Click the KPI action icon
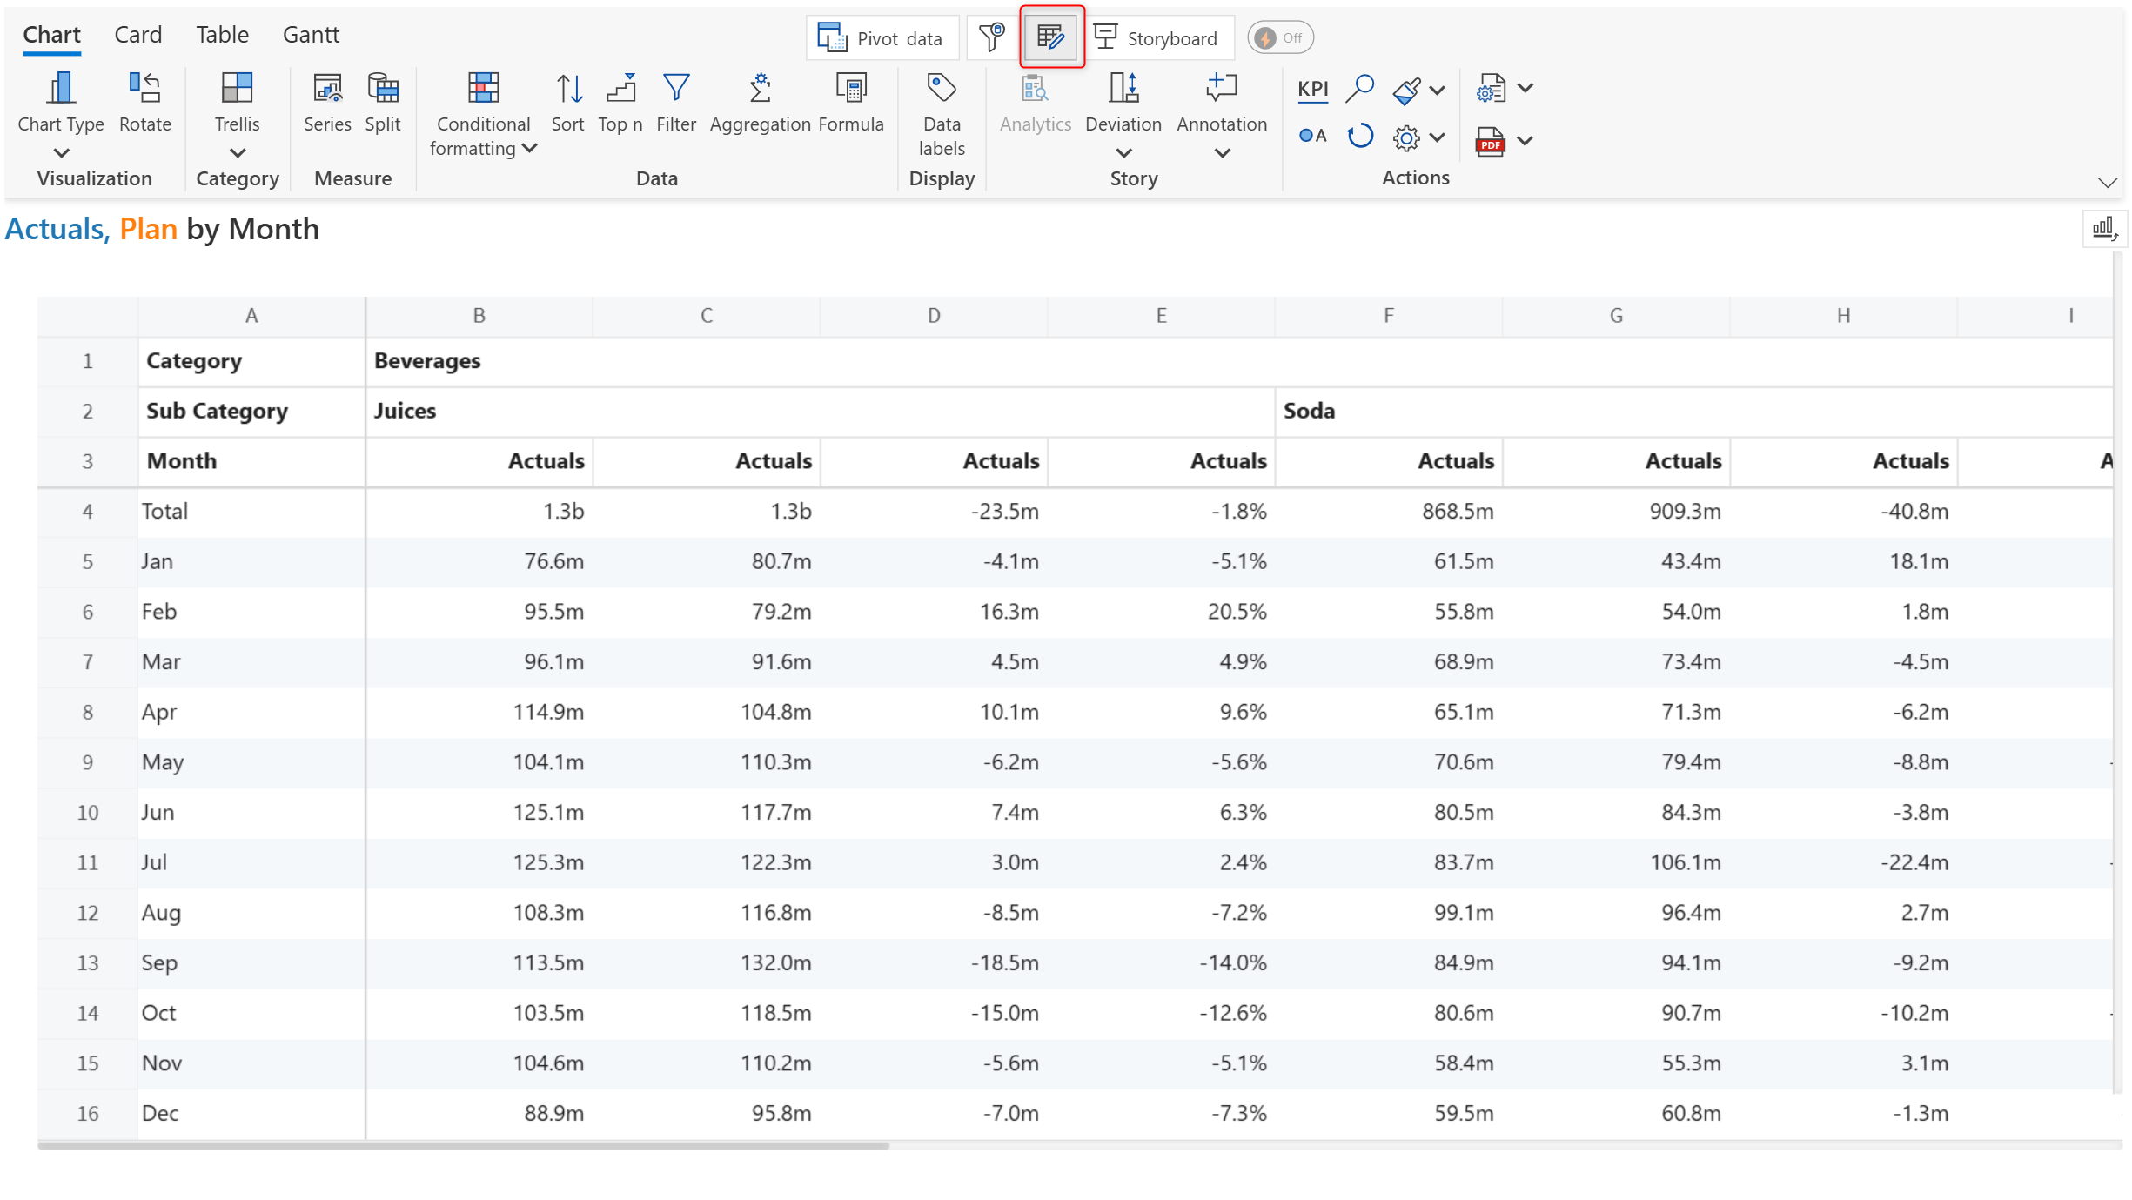This screenshot has height=1200, width=2132. [x=1312, y=89]
